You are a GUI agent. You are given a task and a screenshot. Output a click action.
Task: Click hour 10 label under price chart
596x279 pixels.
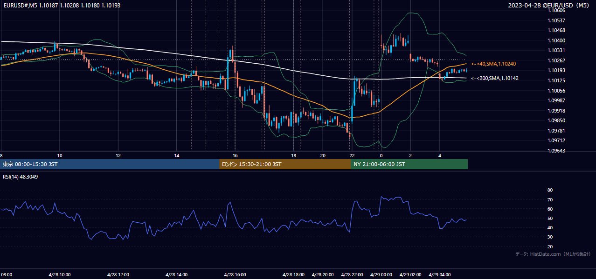(x=59, y=155)
